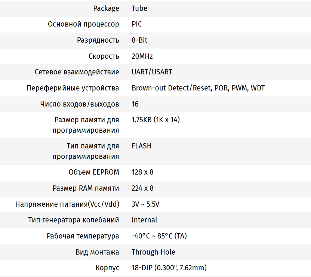Click the 'Объем EEPROM' label
This screenshot has width=311, height=277.
(94, 172)
